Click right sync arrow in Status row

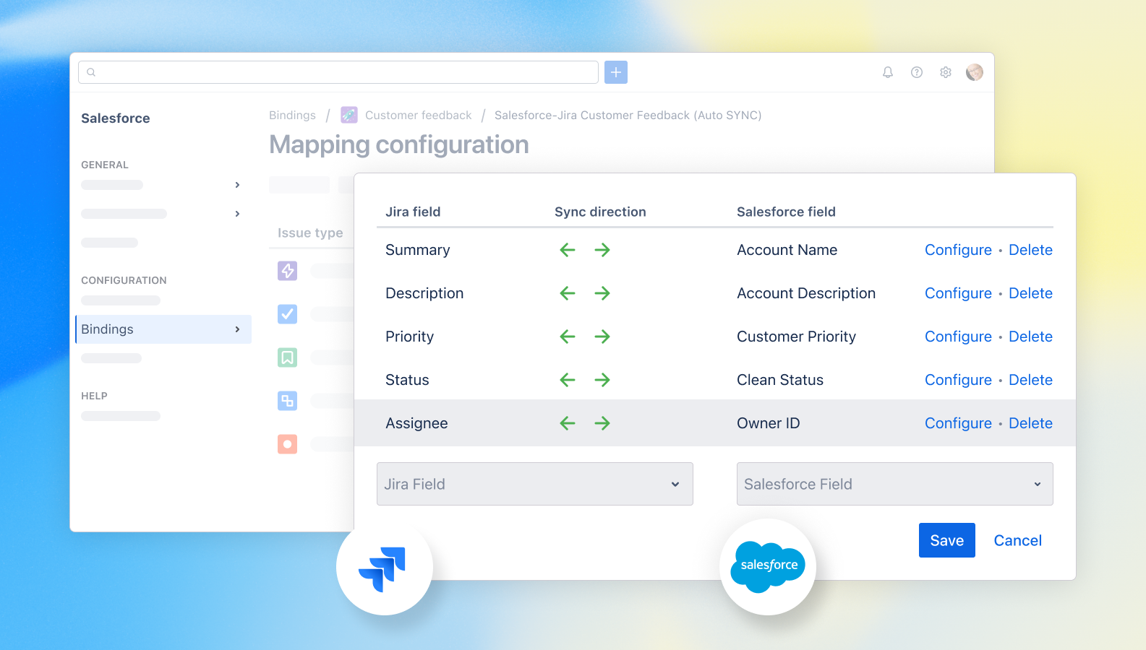(602, 380)
